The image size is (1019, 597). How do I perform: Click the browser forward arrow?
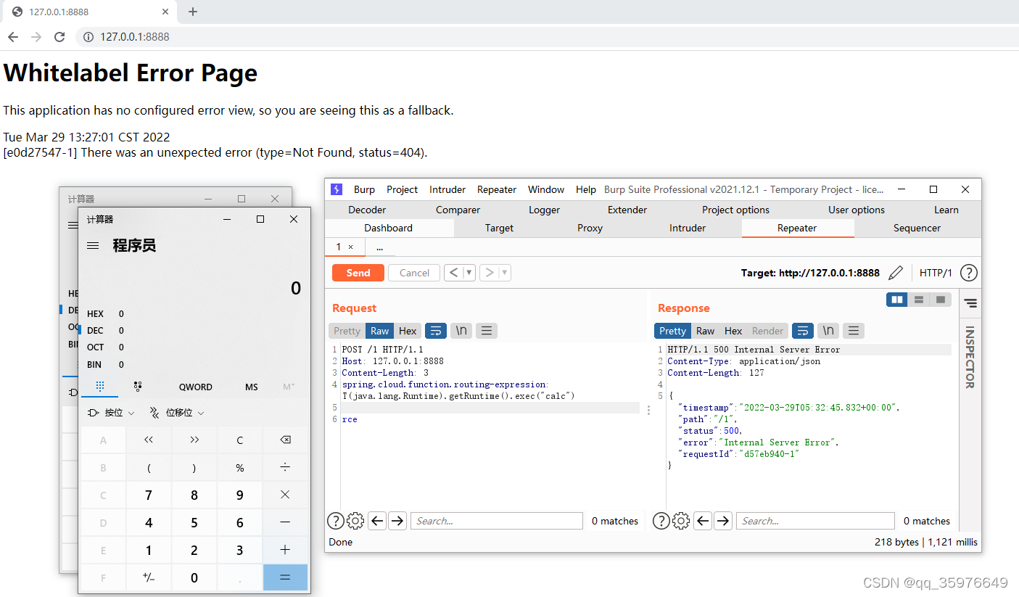[x=36, y=36]
